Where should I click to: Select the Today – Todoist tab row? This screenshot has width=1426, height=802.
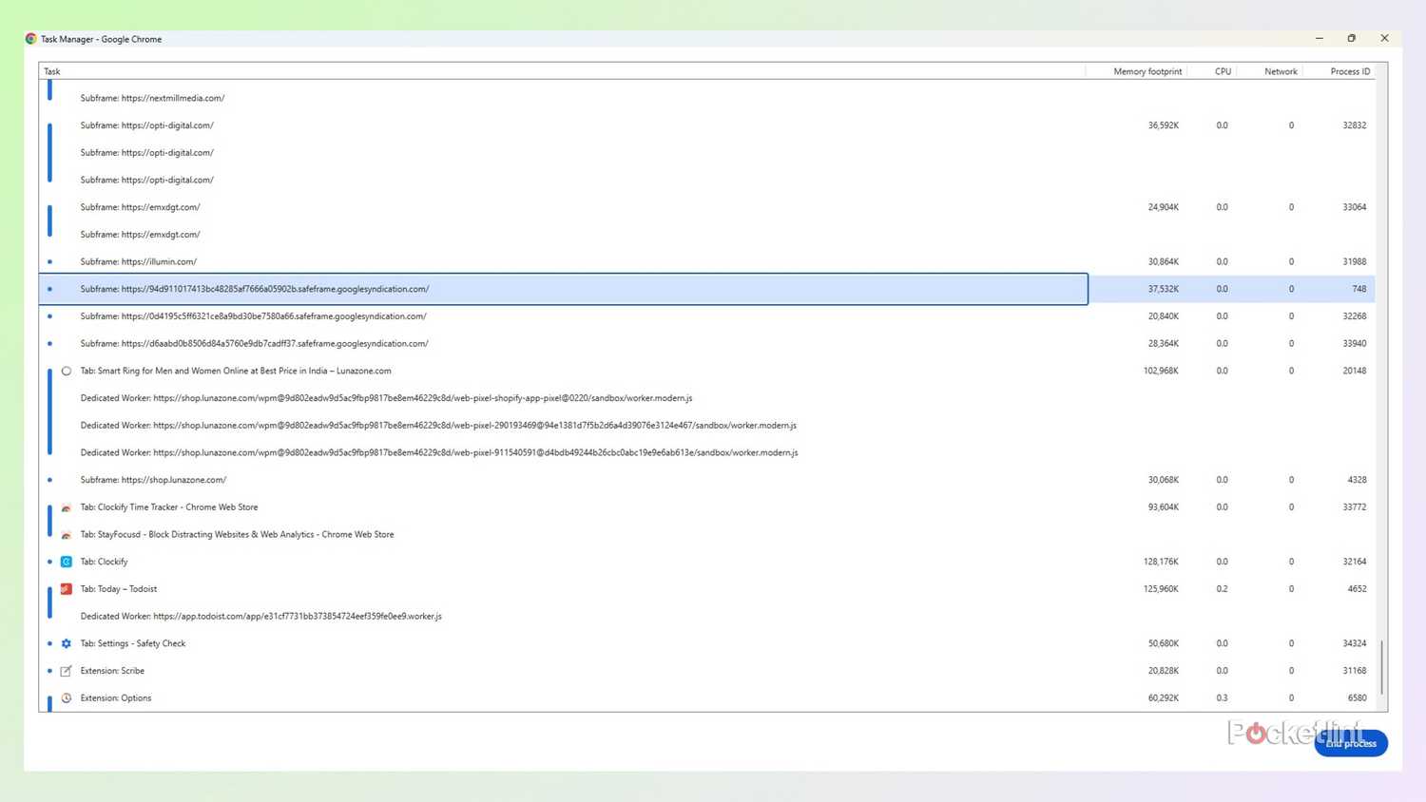(706, 589)
